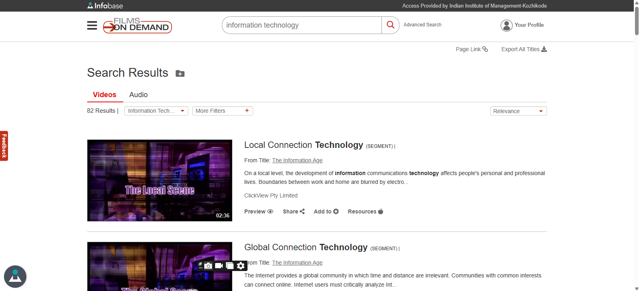Click Export All Titles
The image size is (639, 291).
[x=523, y=49]
